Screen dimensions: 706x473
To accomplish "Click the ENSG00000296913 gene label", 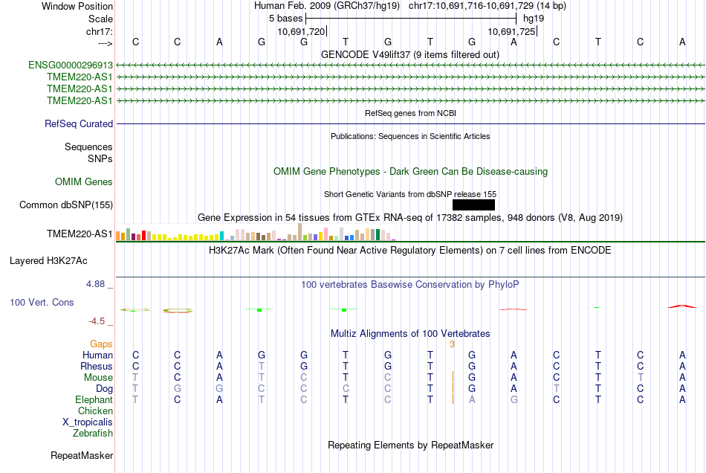I will 71,65.
